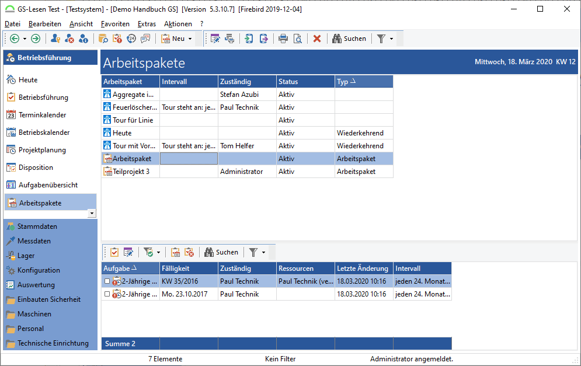Open the ? help menu
Viewport: 581px width, 366px height.
[x=201, y=24]
